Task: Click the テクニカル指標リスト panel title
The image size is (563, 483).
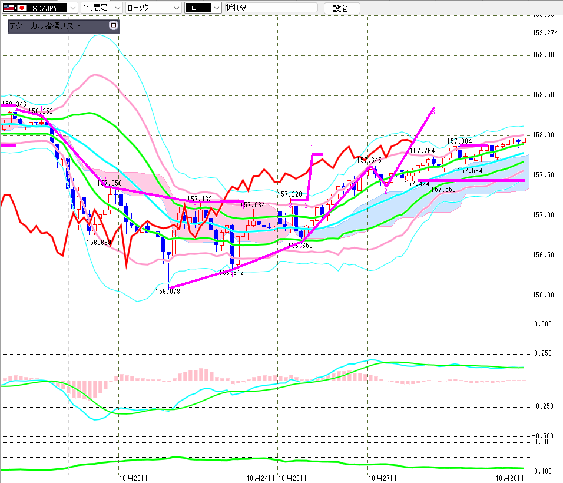Action: [x=45, y=25]
